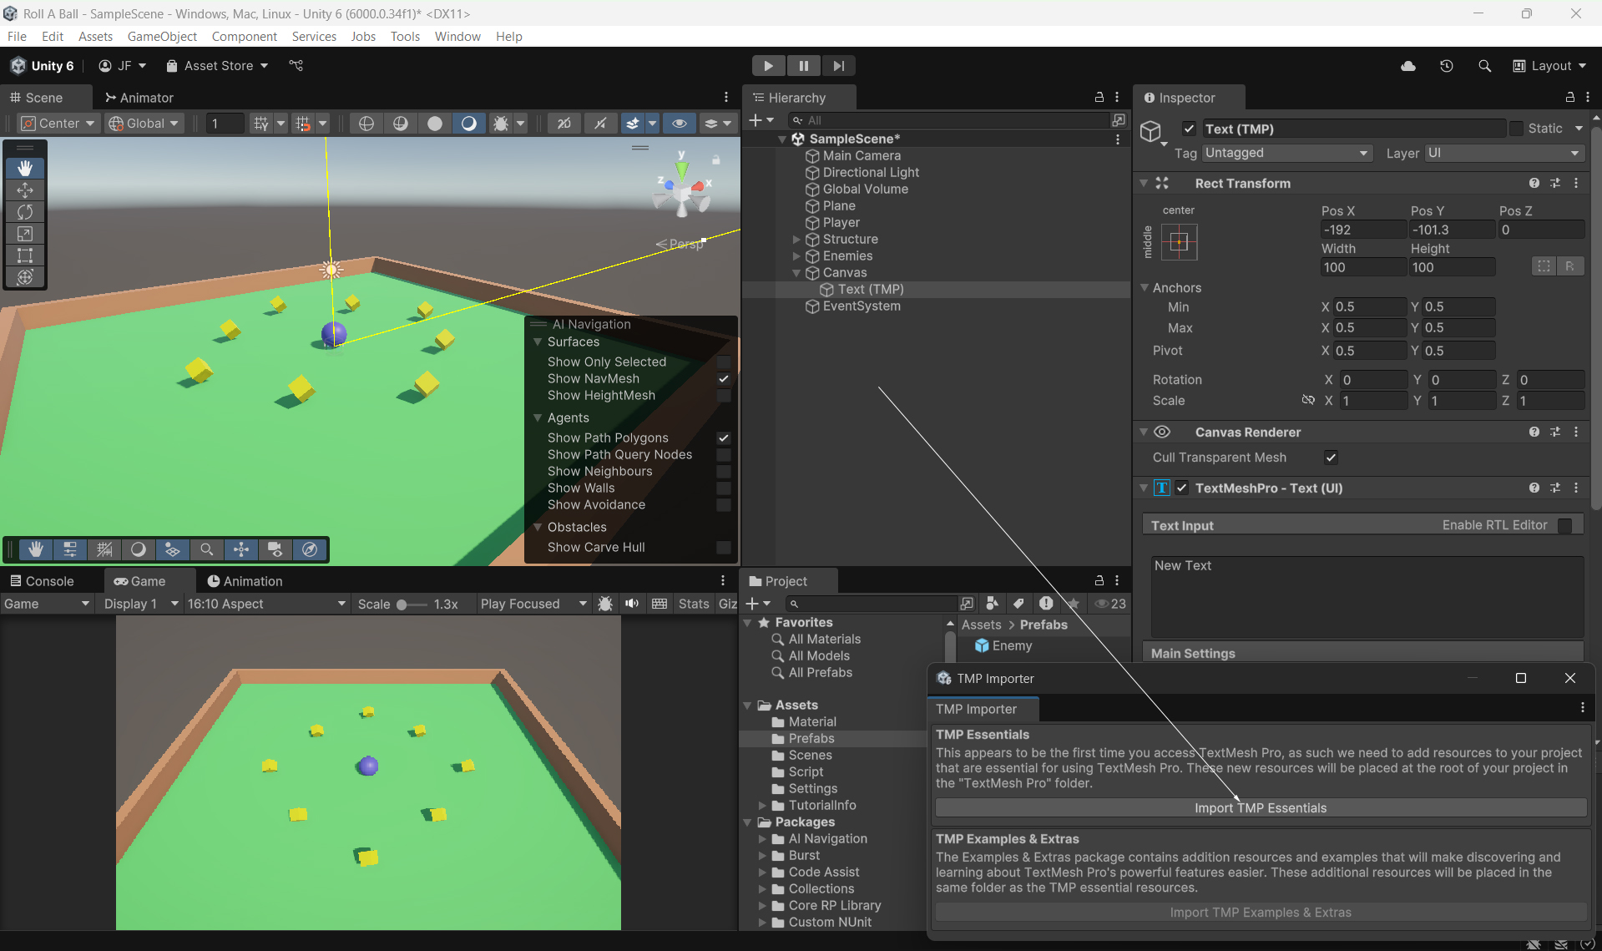Expand the Enemies object in Hierarchy
This screenshot has height=951, width=1602.
tap(796, 256)
